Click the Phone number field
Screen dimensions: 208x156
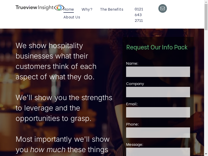tap(158, 133)
